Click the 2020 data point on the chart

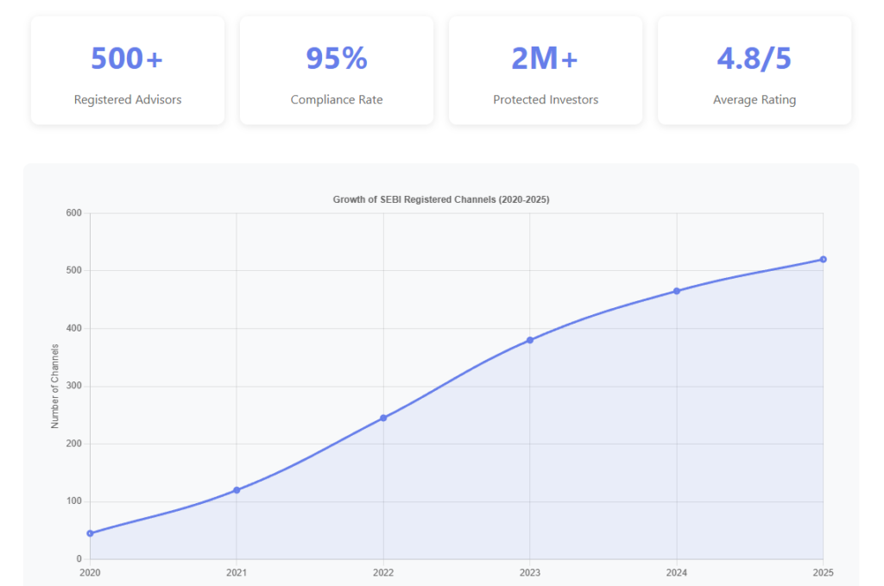[90, 533]
